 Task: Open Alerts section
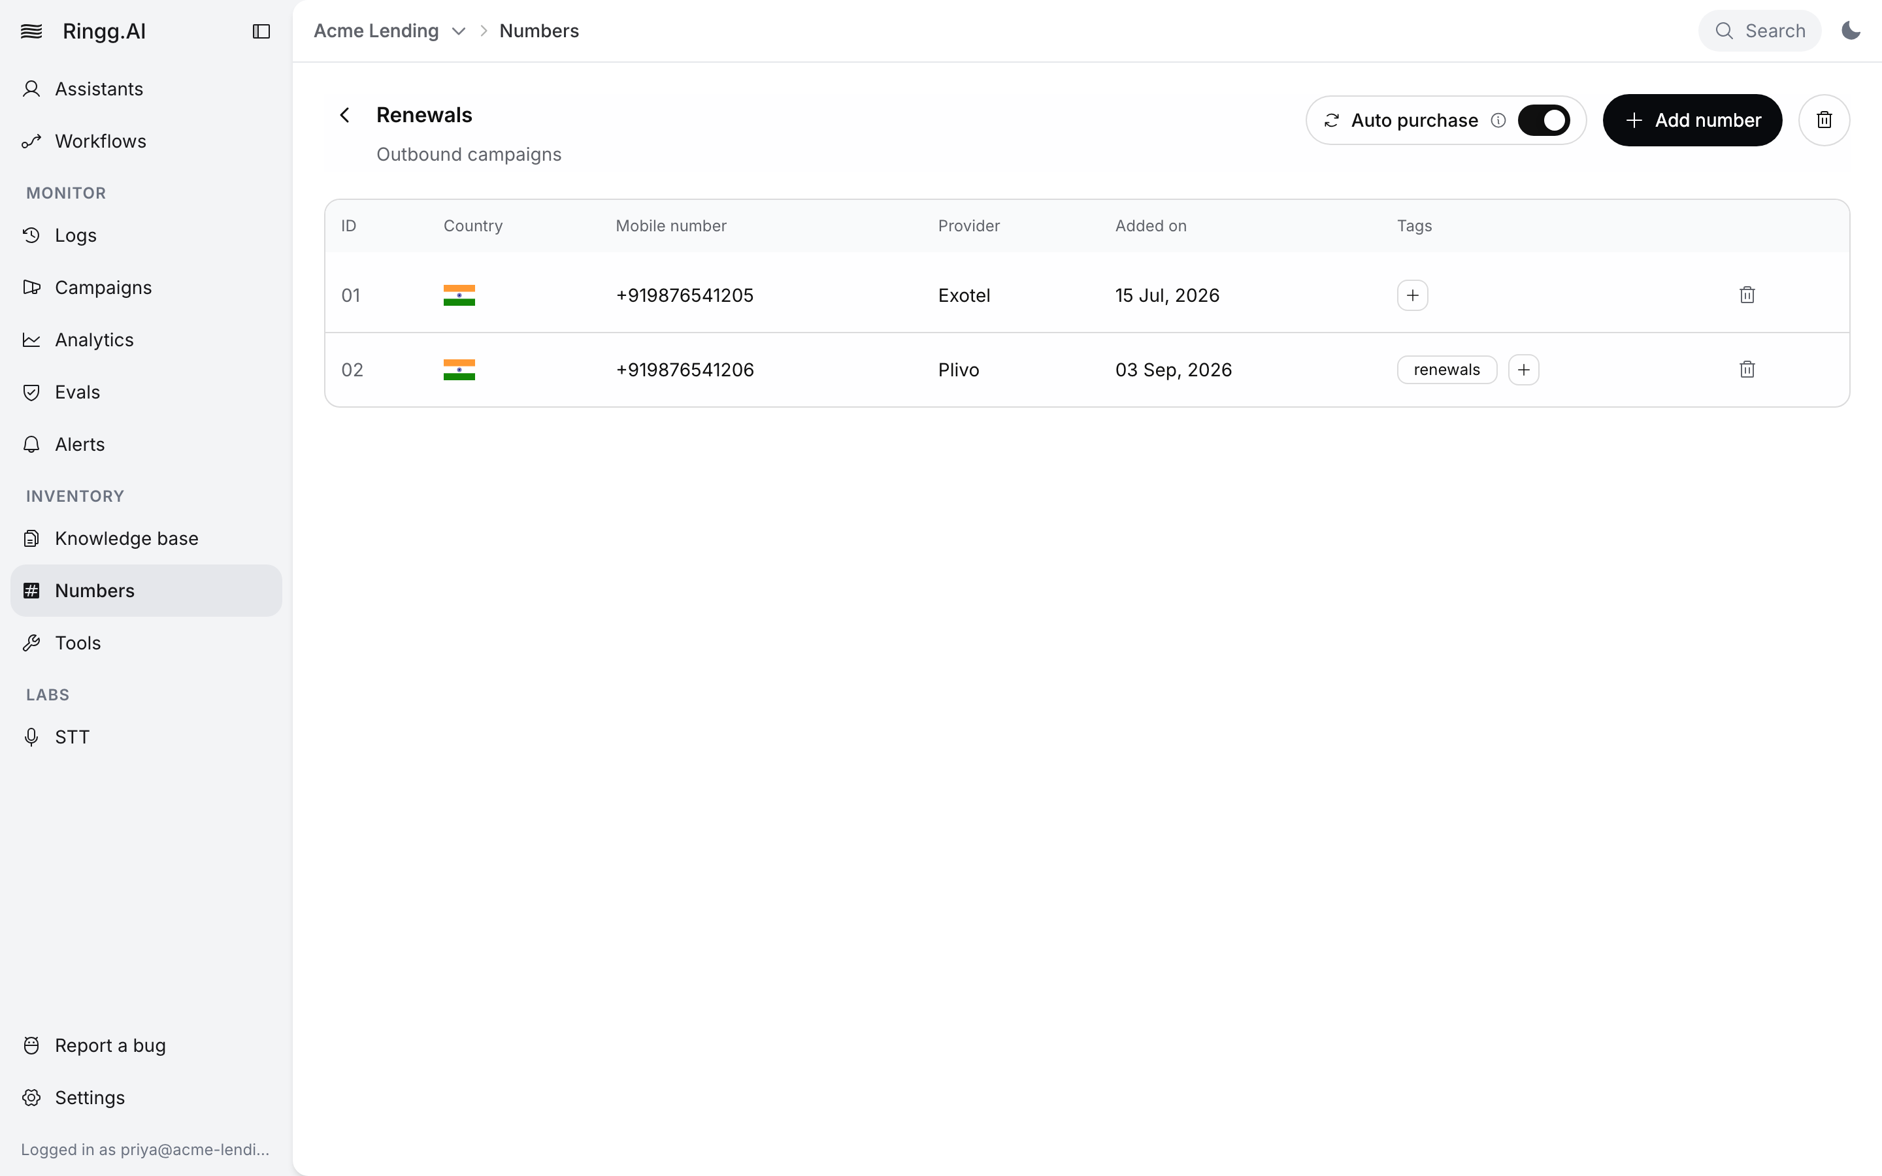(146, 444)
